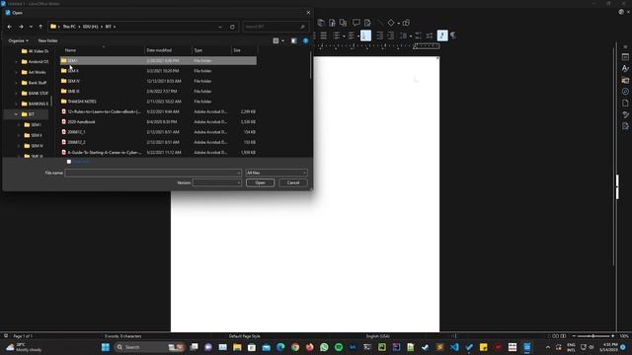Toggle the highlighted align toolbar button
Viewport: 632px width, 355px height.
click(365, 35)
